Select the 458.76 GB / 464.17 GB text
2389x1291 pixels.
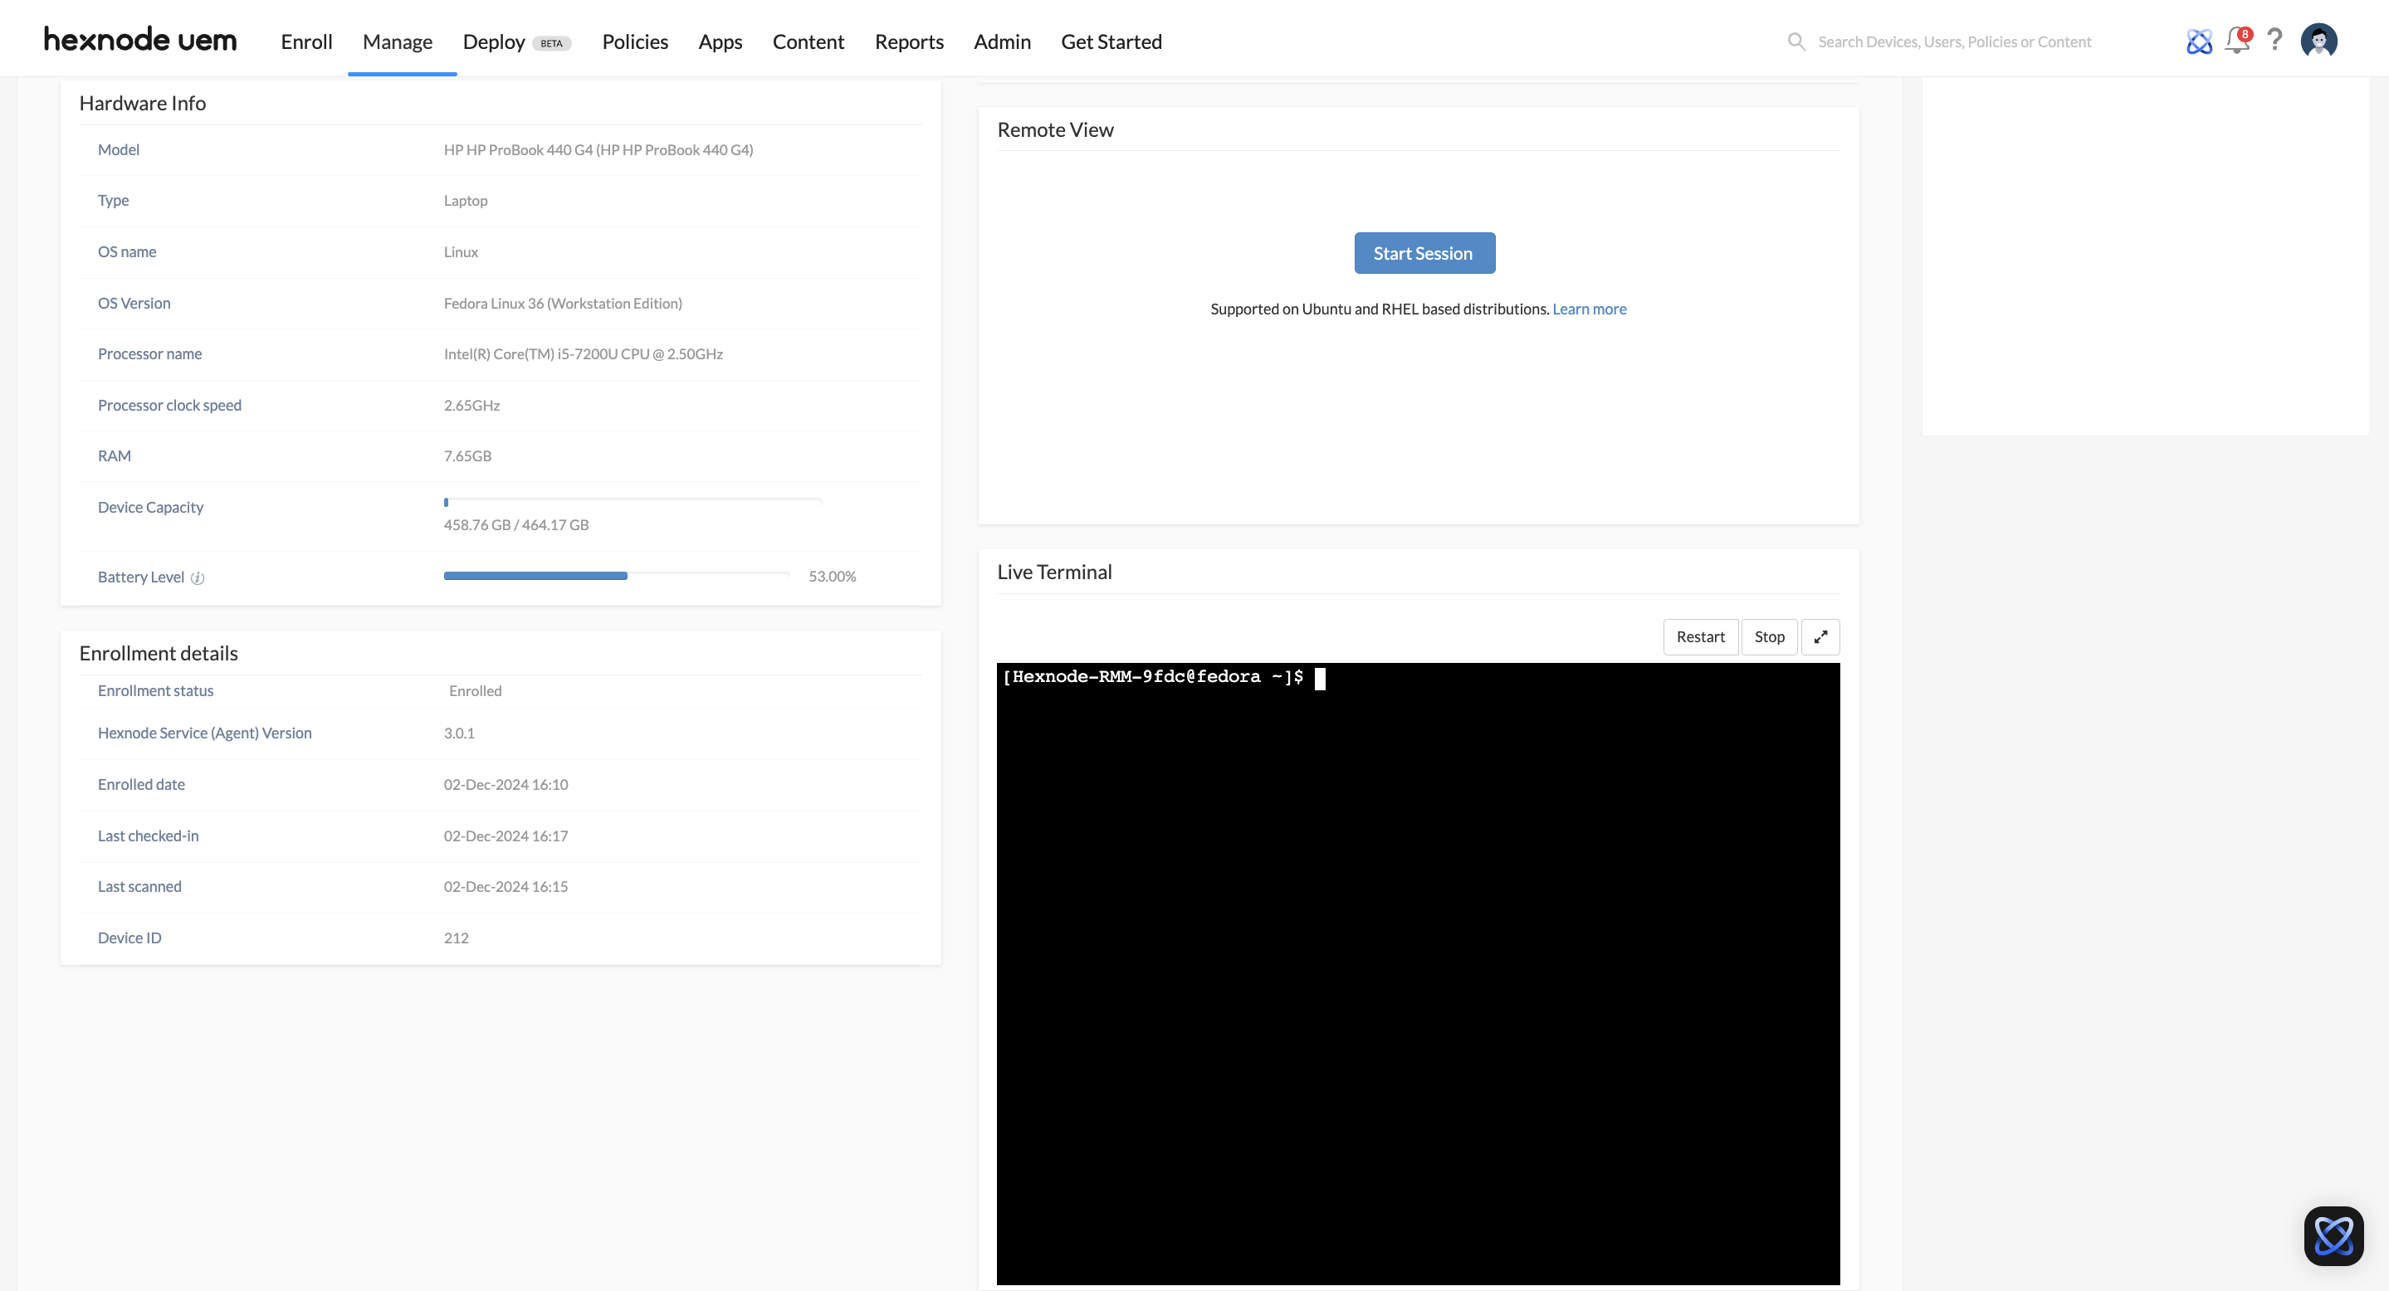click(516, 524)
